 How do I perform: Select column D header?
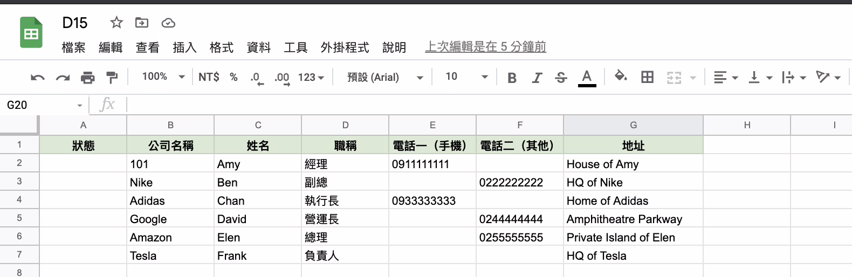point(345,125)
